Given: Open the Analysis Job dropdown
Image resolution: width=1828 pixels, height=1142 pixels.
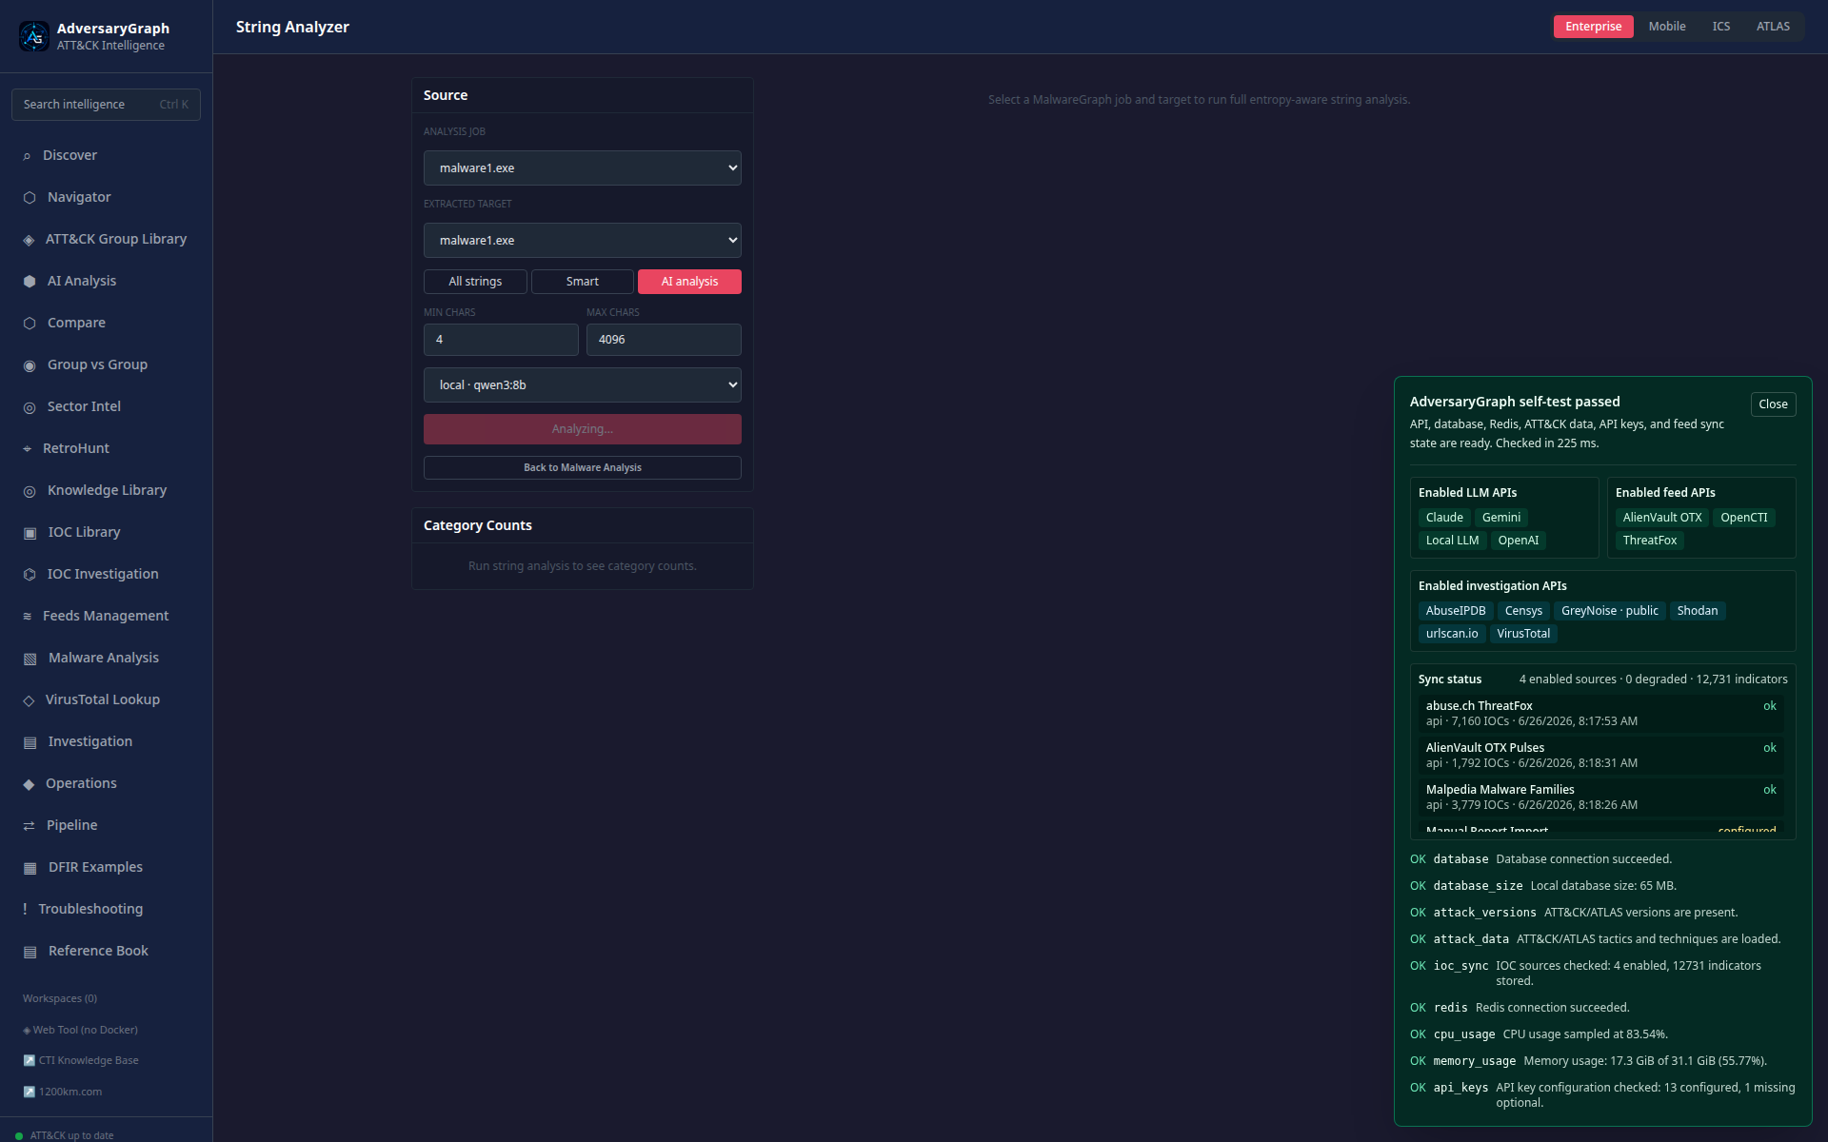Looking at the screenshot, I should click(x=583, y=168).
